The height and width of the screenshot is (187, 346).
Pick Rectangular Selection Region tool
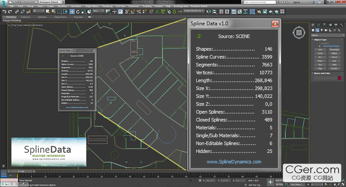pyautogui.click(x=60, y=11)
